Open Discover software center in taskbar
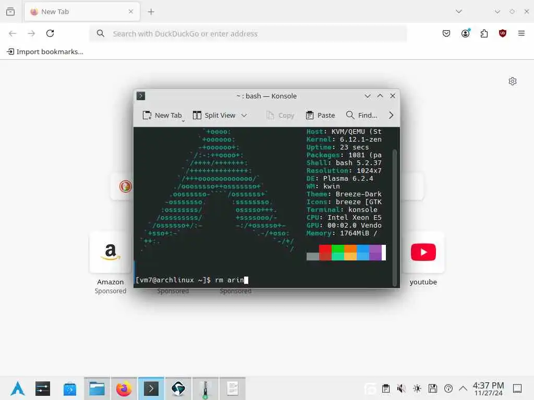This screenshot has width=534, height=400. pos(70,389)
